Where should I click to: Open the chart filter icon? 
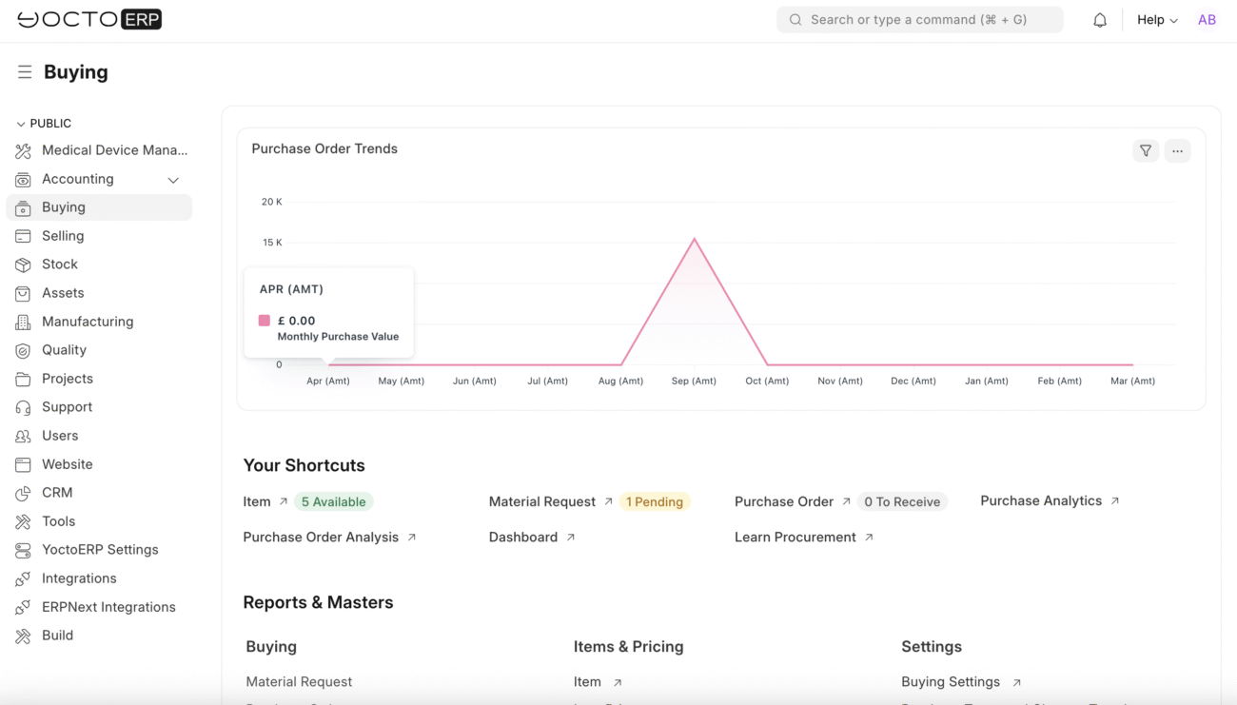pyautogui.click(x=1146, y=150)
